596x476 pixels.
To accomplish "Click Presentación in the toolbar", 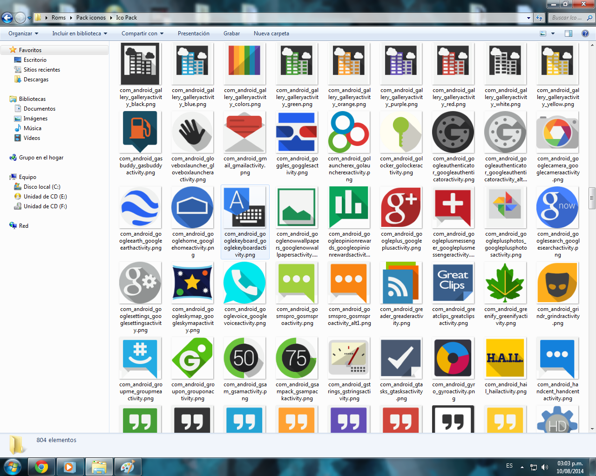I will 194,33.
